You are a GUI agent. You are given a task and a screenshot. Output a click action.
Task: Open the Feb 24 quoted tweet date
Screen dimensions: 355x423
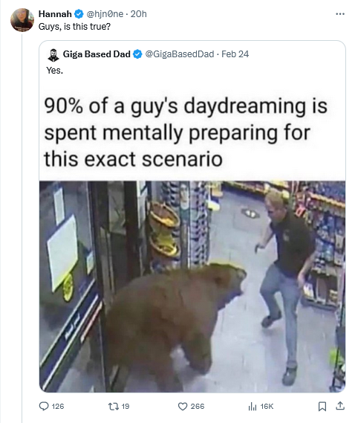point(235,54)
